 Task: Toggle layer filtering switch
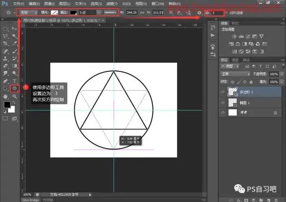[283, 66]
